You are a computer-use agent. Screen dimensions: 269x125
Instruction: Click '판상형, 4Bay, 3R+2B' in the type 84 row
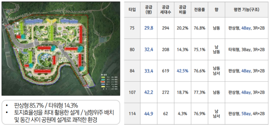(246, 71)
